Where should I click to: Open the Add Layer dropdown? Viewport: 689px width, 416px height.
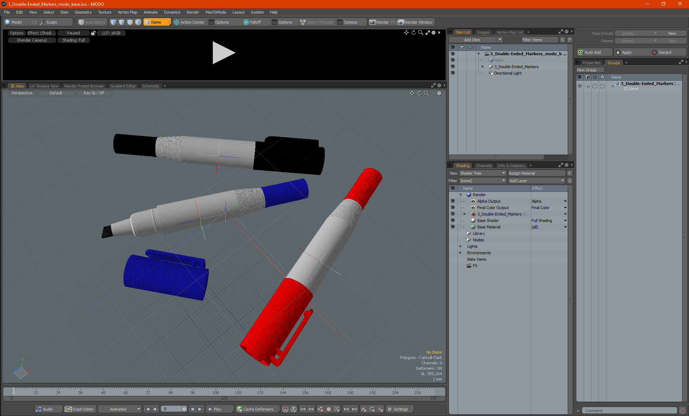coord(536,181)
